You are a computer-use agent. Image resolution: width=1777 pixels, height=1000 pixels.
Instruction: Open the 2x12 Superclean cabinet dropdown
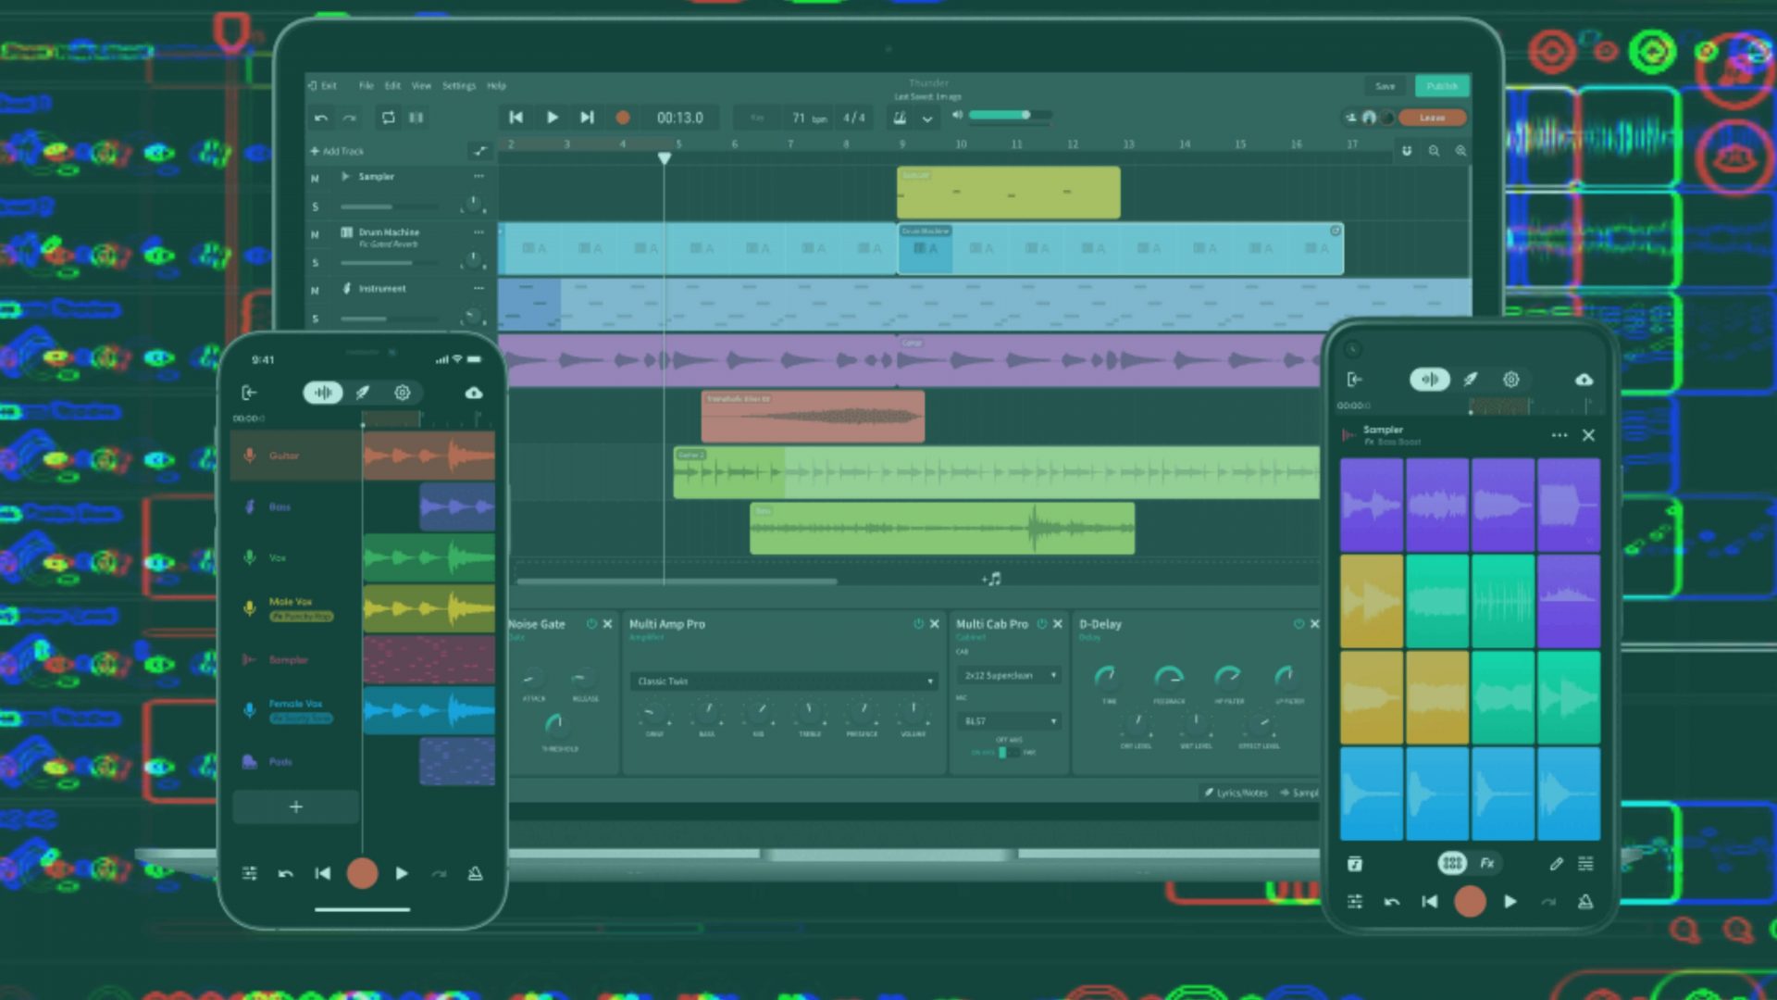(x=1008, y=676)
